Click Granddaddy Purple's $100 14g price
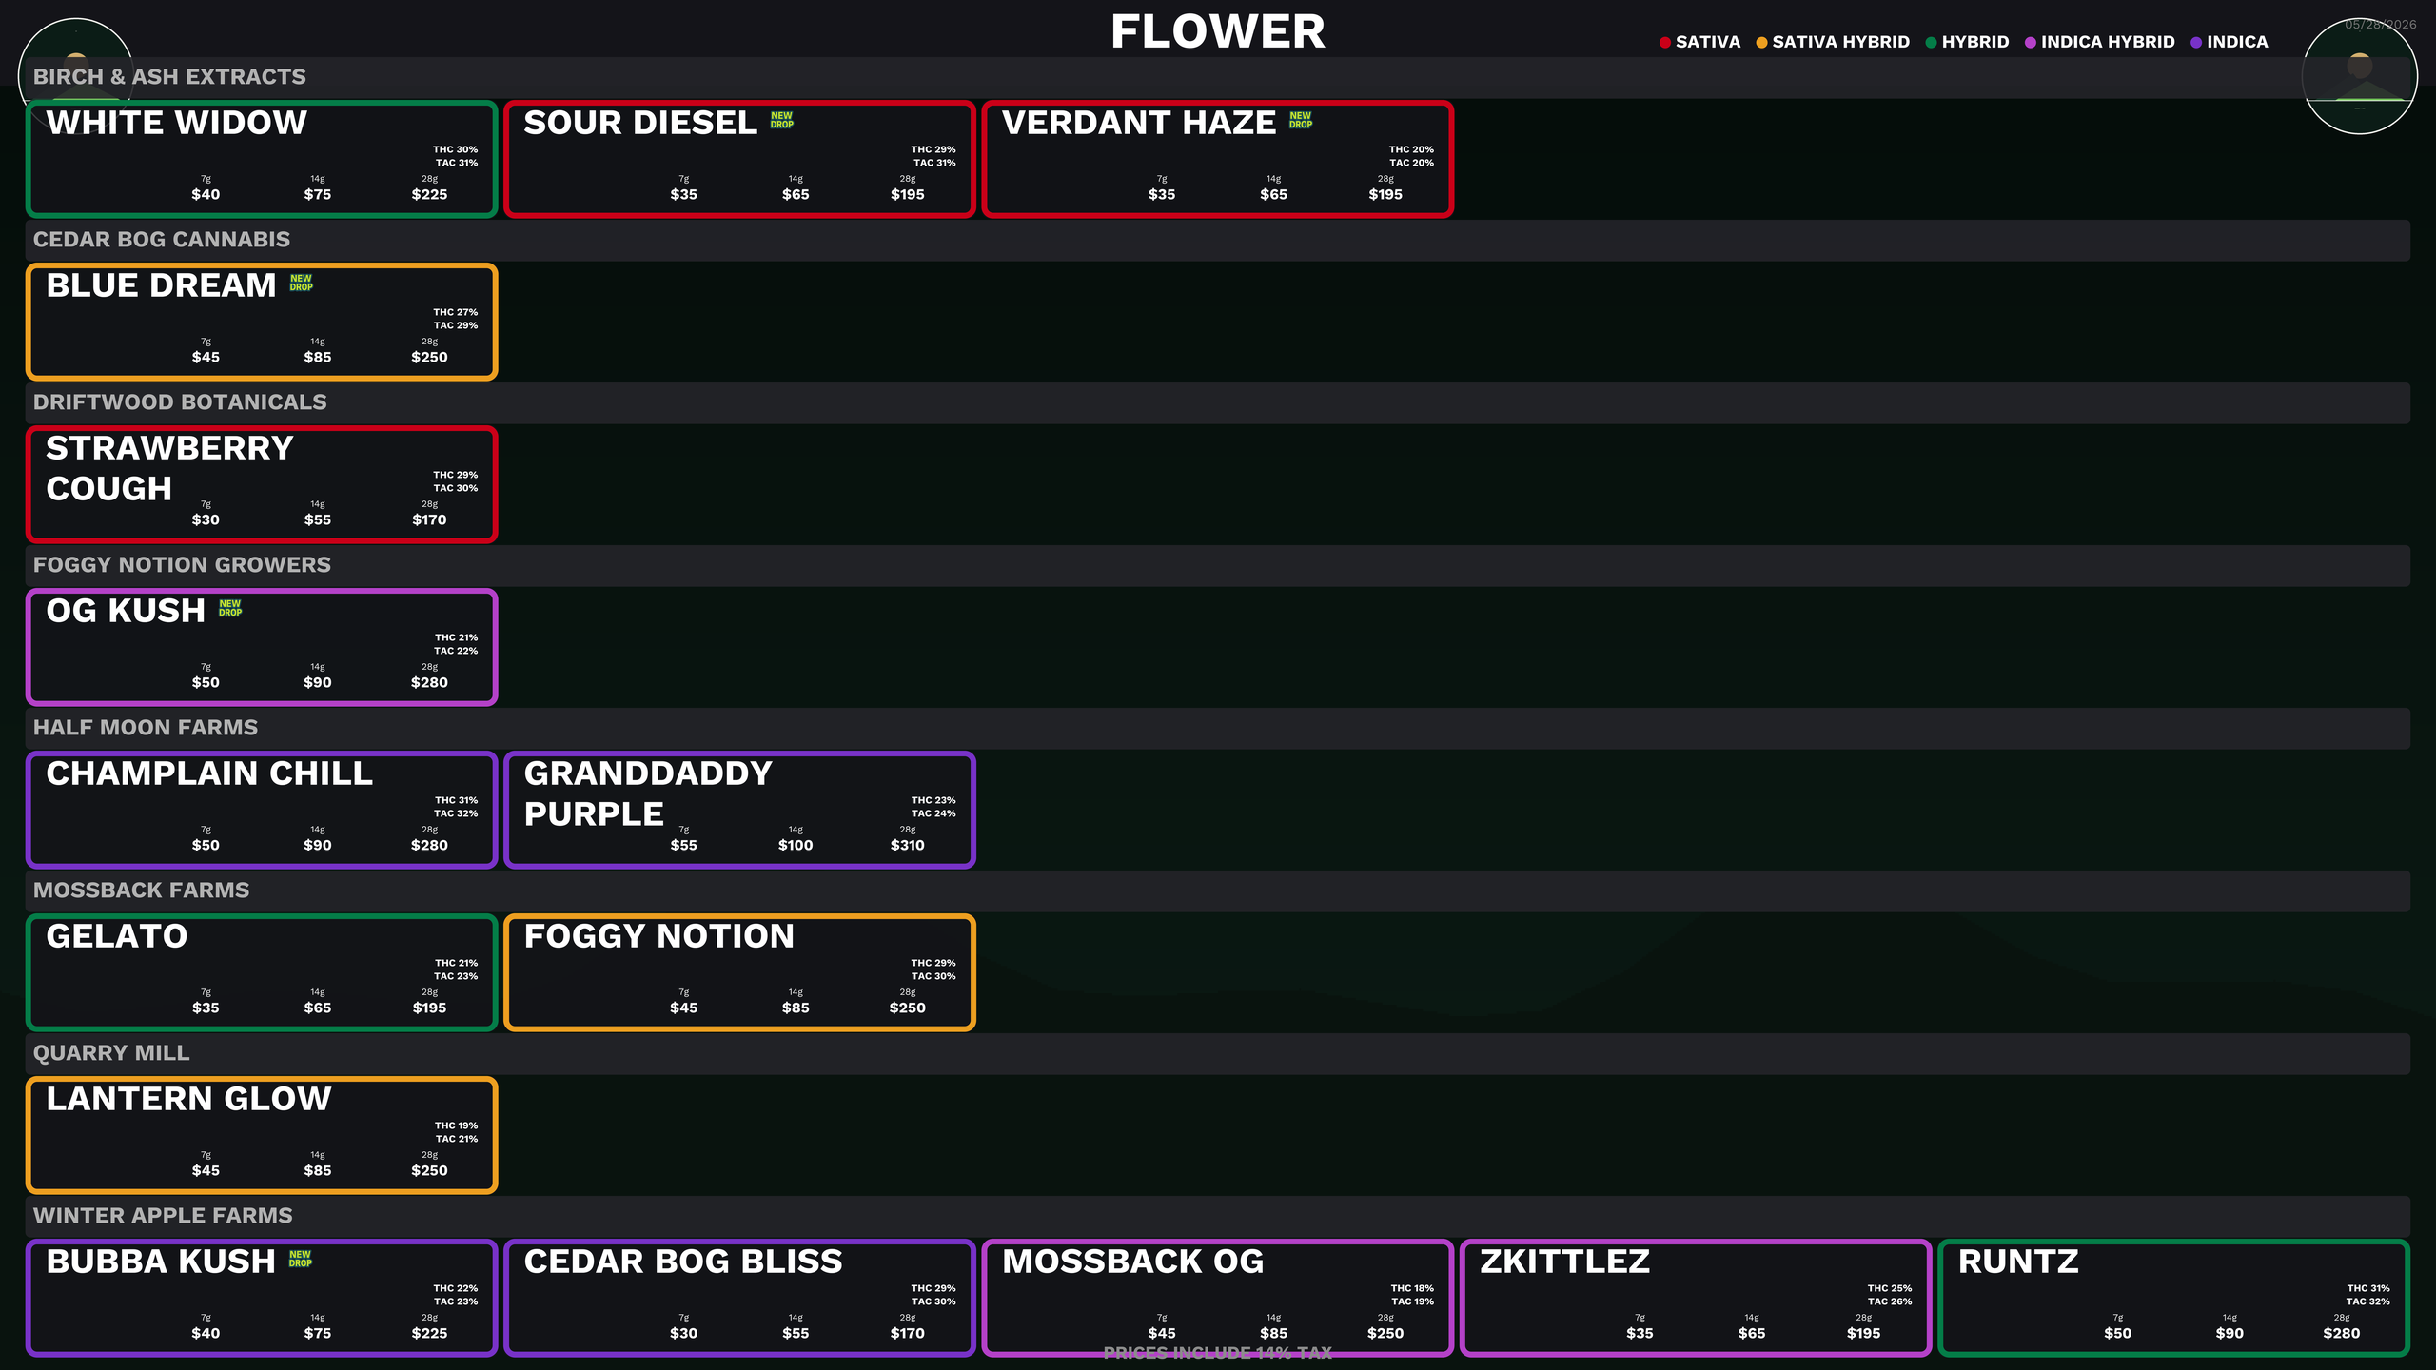Screen dimensions: 2436x1370 point(796,845)
